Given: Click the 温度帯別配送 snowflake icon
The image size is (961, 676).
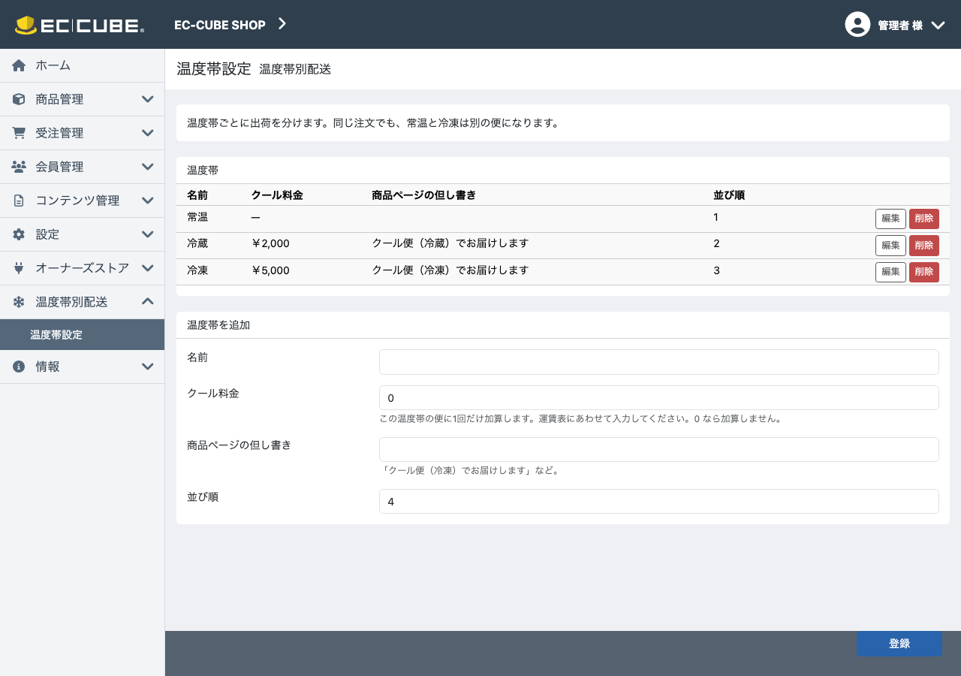Looking at the screenshot, I should [19, 302].
